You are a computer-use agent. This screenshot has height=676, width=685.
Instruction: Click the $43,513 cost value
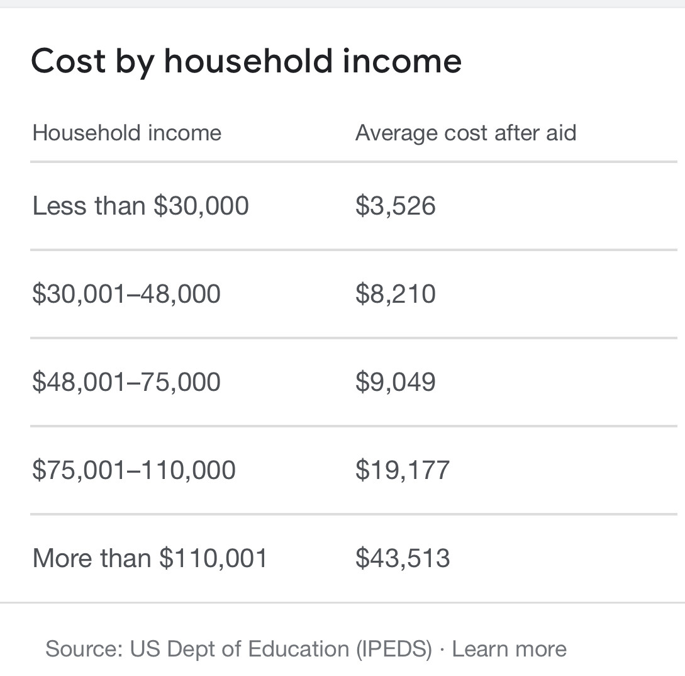[x=403, y=558]
